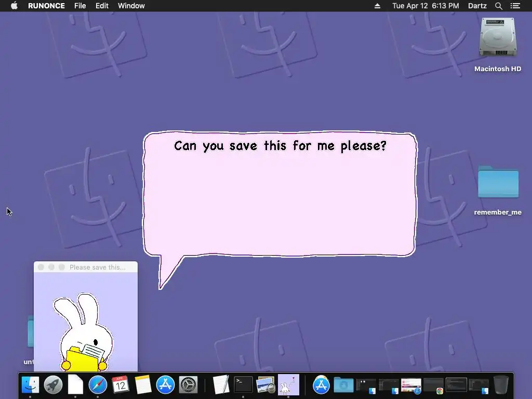Click the eject icon in menu bar
This screenshot has height=399, width=532.
[x=377, y=6]
